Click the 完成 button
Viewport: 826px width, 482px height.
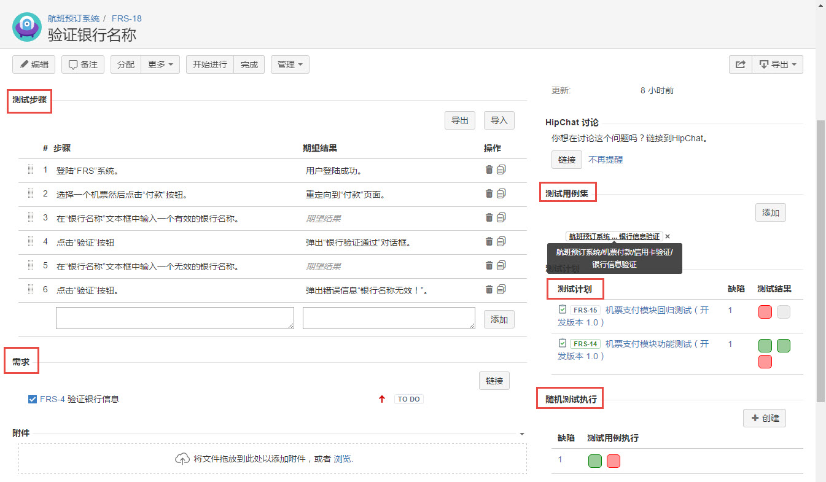tap(249, 64)
